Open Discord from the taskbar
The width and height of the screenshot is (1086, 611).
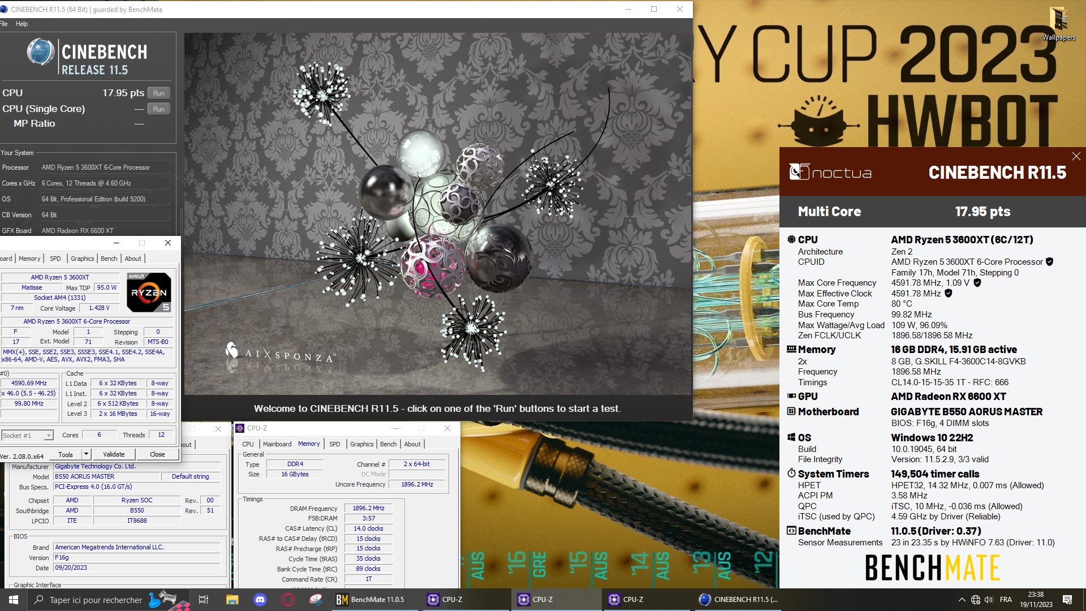[x=260, y=600]
